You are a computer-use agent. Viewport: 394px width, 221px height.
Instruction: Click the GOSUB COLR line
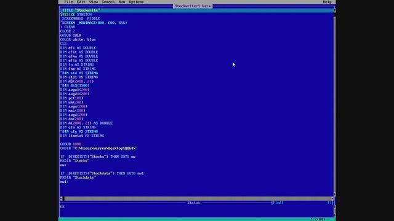coord(71,36)
